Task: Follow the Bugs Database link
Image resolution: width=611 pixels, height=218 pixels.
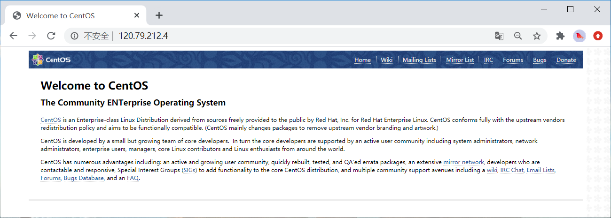Action: click(84, 178)
